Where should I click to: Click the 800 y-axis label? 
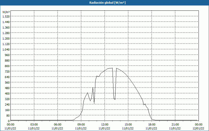coord(7,66)
